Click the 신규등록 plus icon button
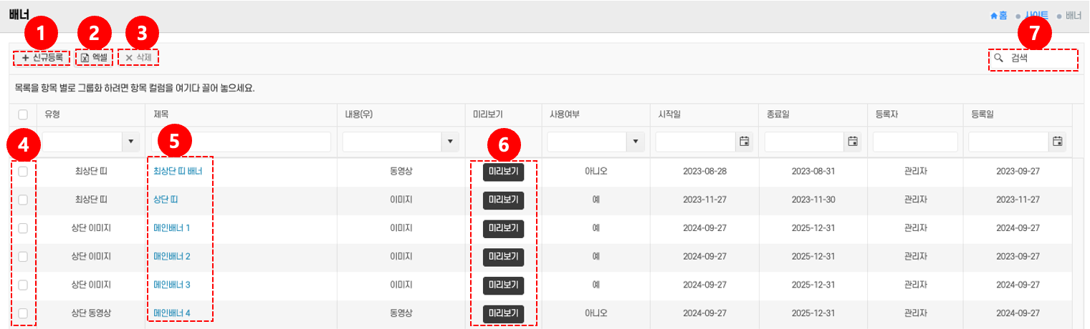 26,57
